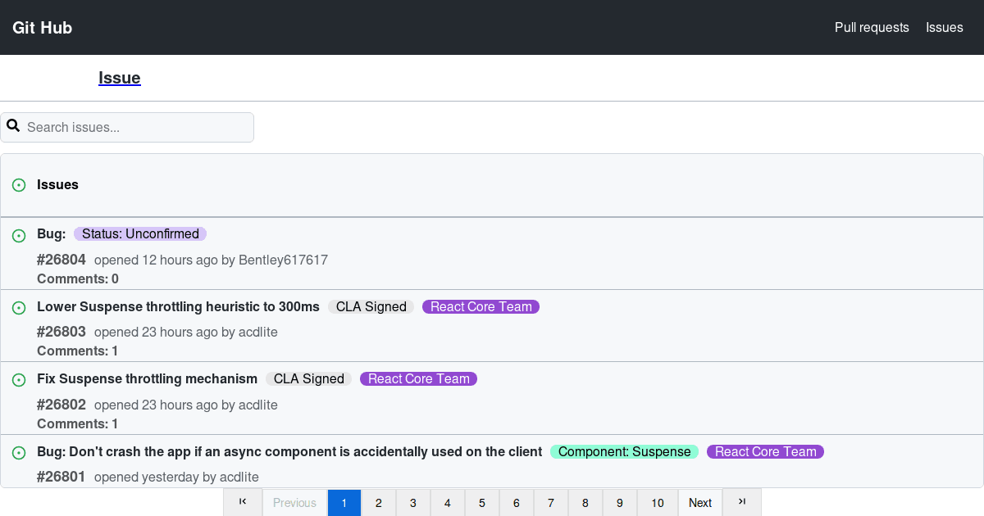Select the Issue tab heading
Image resolution: width=984 pixels, height=516 pixels.
(120, 78)
